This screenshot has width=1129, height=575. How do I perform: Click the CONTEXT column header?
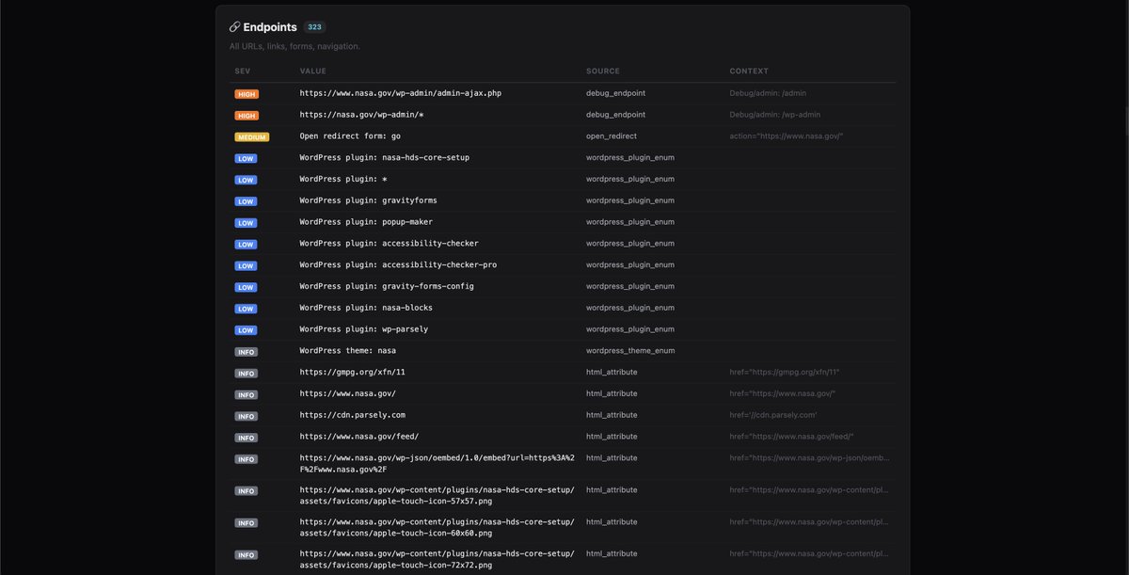[749, 72]
